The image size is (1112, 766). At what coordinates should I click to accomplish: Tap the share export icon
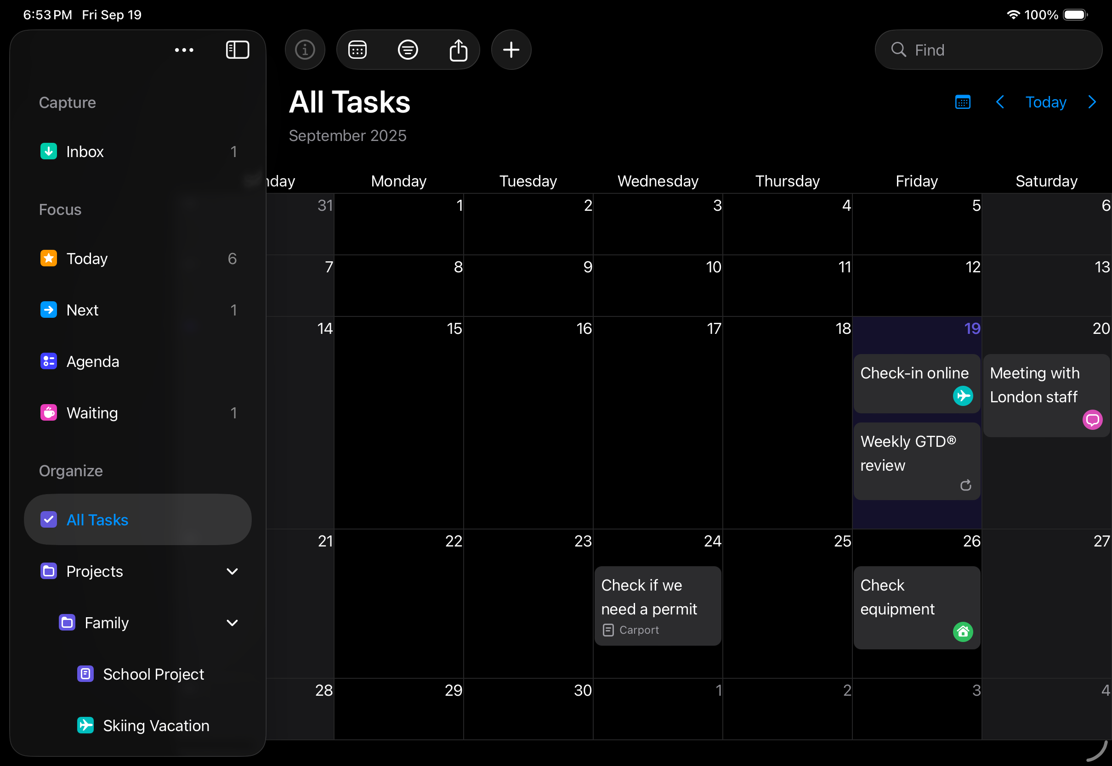click(x=458, y=50)
